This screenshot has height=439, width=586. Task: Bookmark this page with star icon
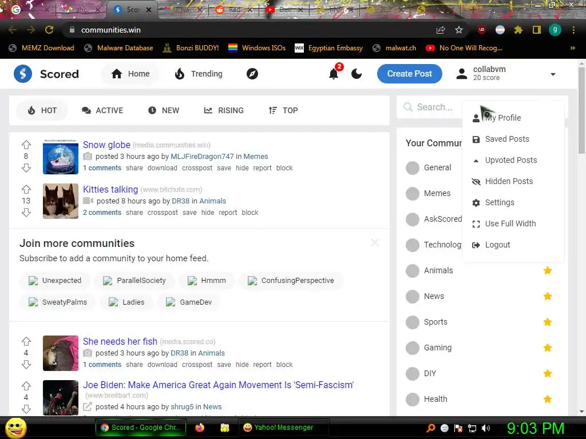coord(459,30)
